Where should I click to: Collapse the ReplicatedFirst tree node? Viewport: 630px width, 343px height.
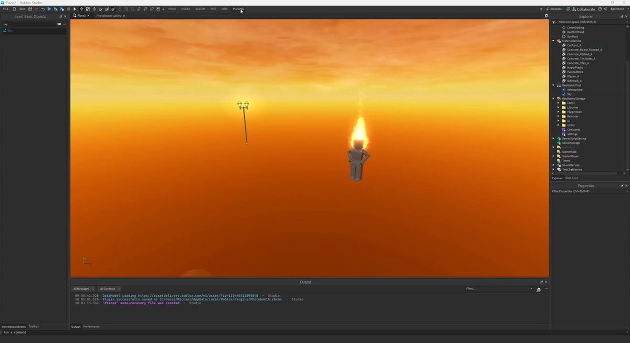click(x=553, y=85)
